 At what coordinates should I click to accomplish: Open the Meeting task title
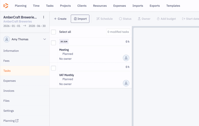pos(64,50)
